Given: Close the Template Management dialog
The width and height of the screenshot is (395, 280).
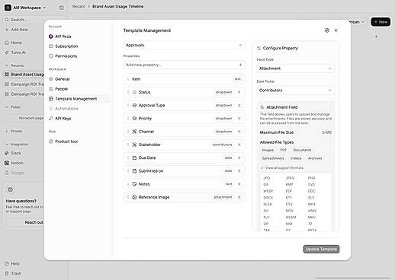Looking at the screenshot, I should 336,30.
